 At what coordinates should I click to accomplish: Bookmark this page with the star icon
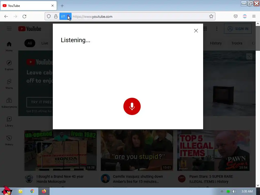coord(211,16)
